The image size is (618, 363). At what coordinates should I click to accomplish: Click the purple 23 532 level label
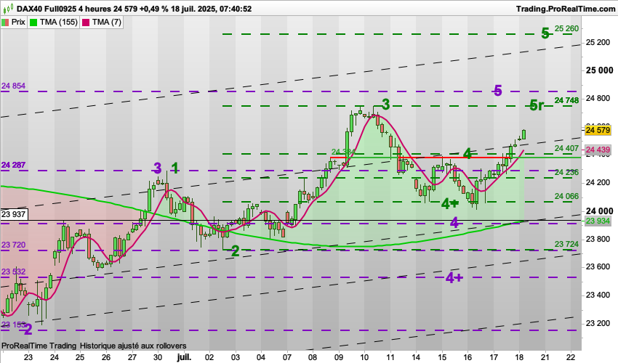pos(13,272)
